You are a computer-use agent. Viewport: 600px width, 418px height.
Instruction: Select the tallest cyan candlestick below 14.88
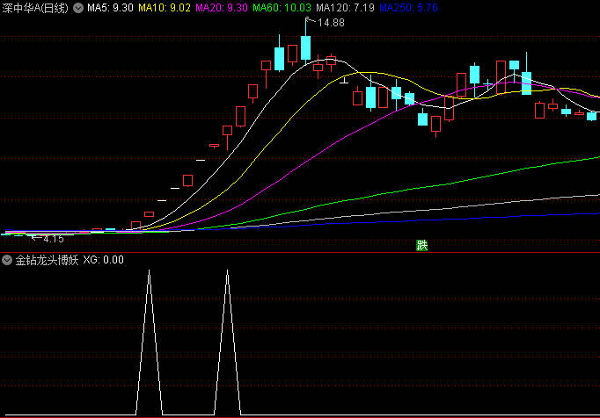[x=305, y=47]
